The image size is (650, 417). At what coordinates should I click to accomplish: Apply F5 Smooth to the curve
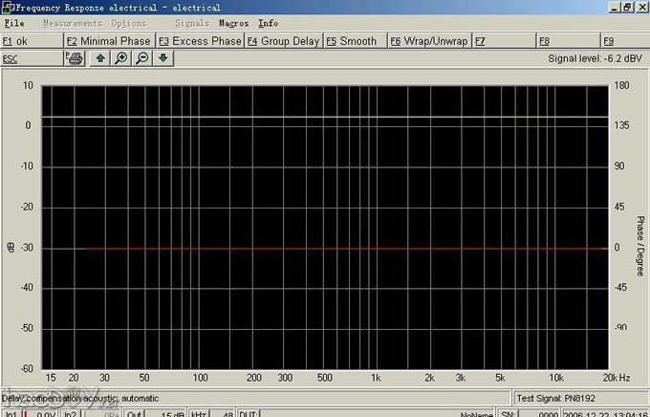(352, 41)
